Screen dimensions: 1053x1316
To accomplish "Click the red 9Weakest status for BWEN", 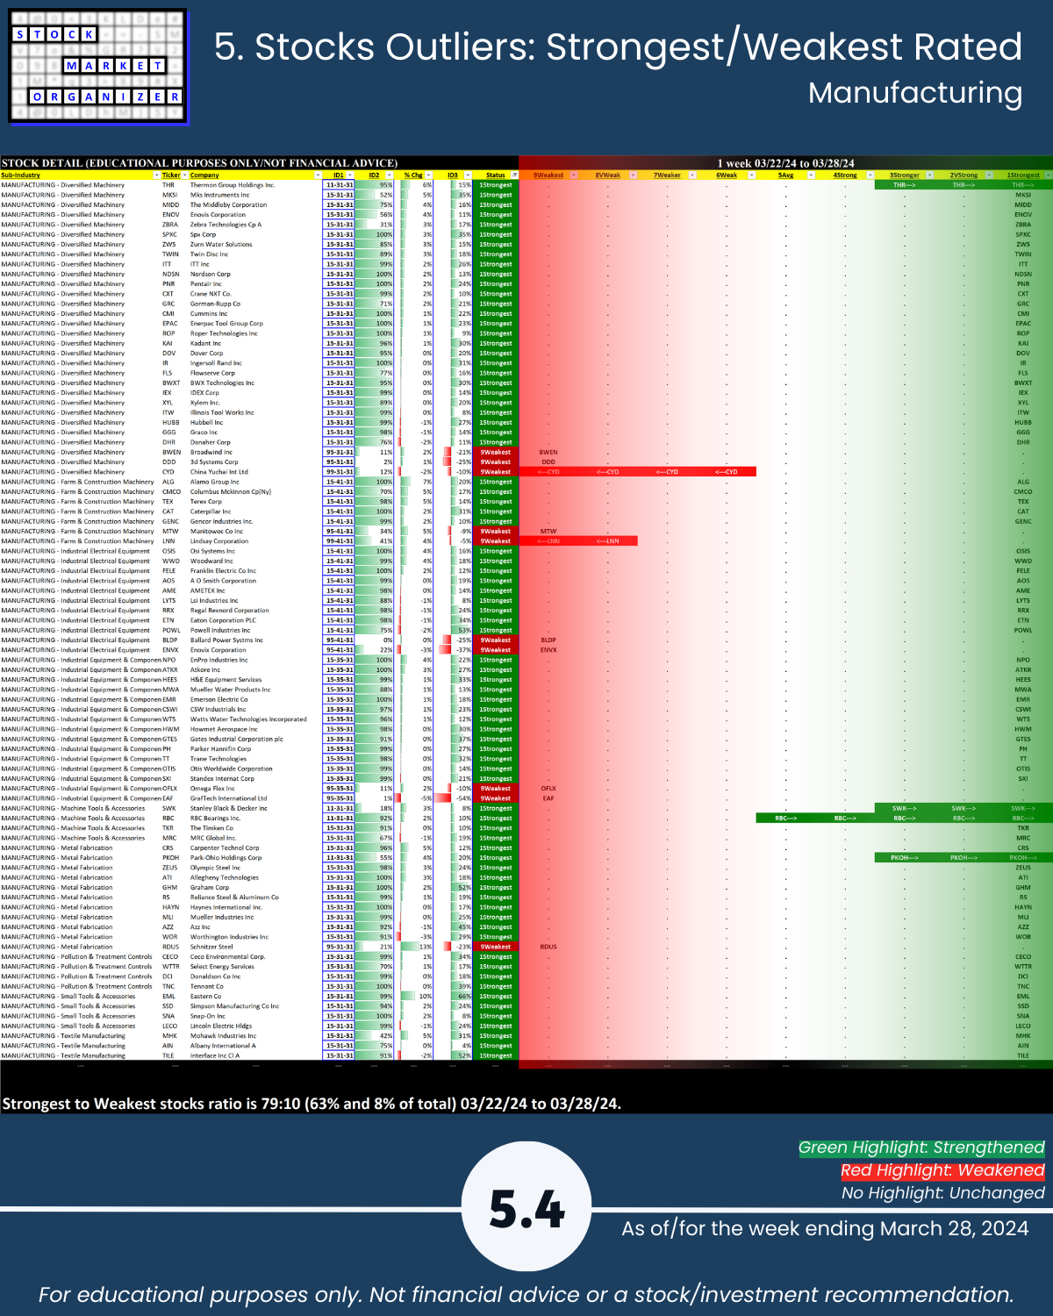I will pyautogui.click(x=496, y=452).
